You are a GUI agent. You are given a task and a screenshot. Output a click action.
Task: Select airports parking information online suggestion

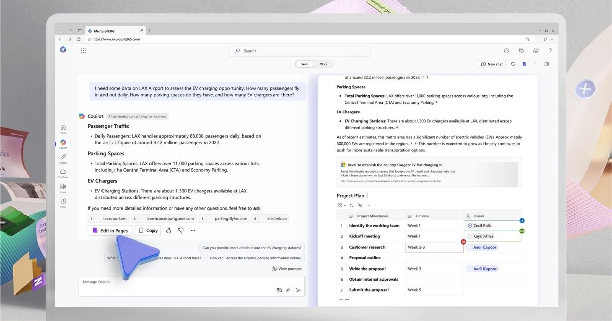[256, 258]
